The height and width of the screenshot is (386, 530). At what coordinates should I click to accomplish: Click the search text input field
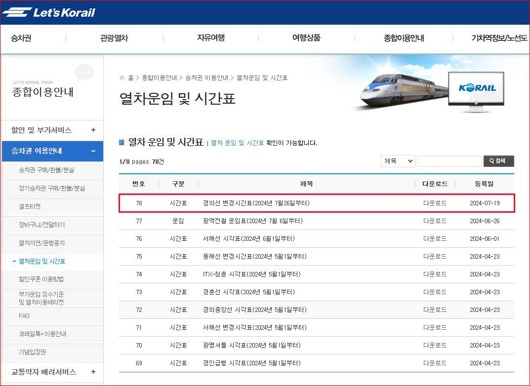coord(449,161)
